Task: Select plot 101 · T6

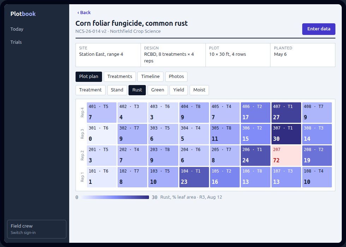Action: (102, 177)
